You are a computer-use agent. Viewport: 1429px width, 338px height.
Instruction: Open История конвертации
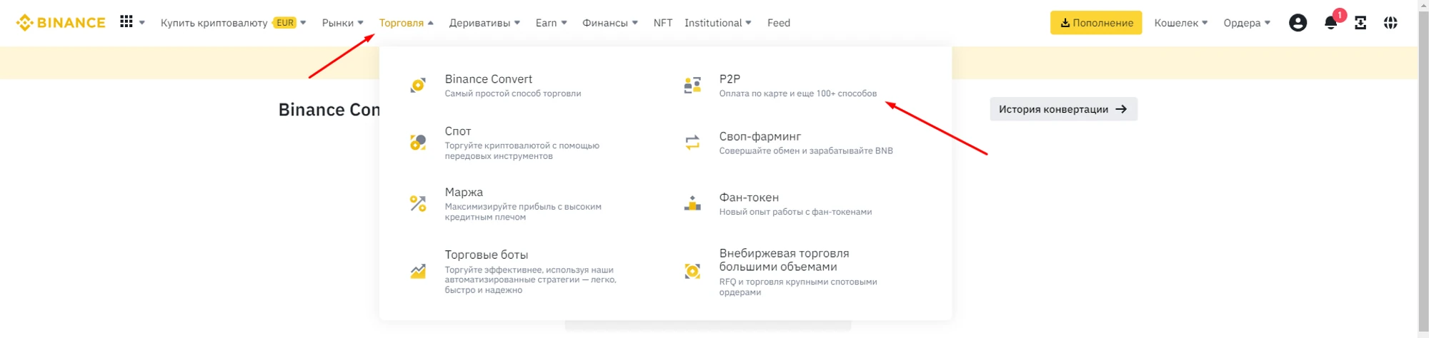click(1062, 109)
